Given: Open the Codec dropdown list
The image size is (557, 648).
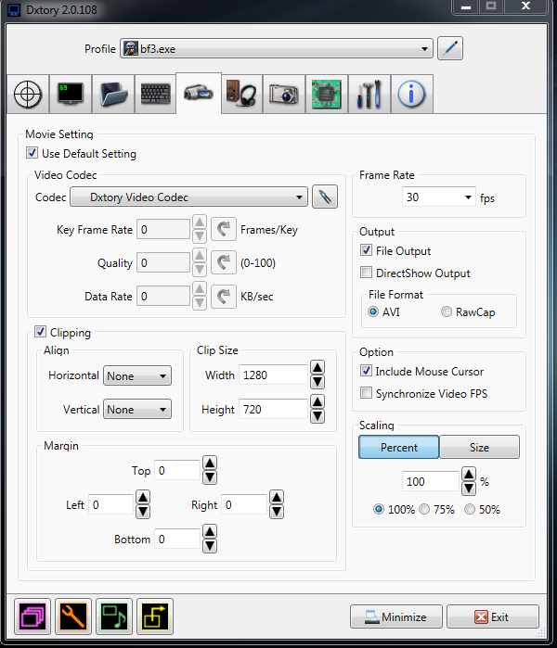Looking at the screenshot, I should pyautogui.click(x=188, y=197).
